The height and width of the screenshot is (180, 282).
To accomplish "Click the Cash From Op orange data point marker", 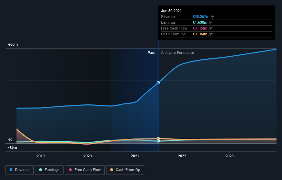I will [158, 138].
